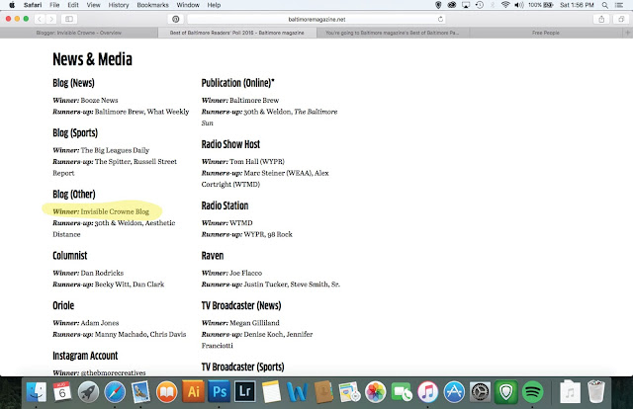Open Photos from the dock

376,391
